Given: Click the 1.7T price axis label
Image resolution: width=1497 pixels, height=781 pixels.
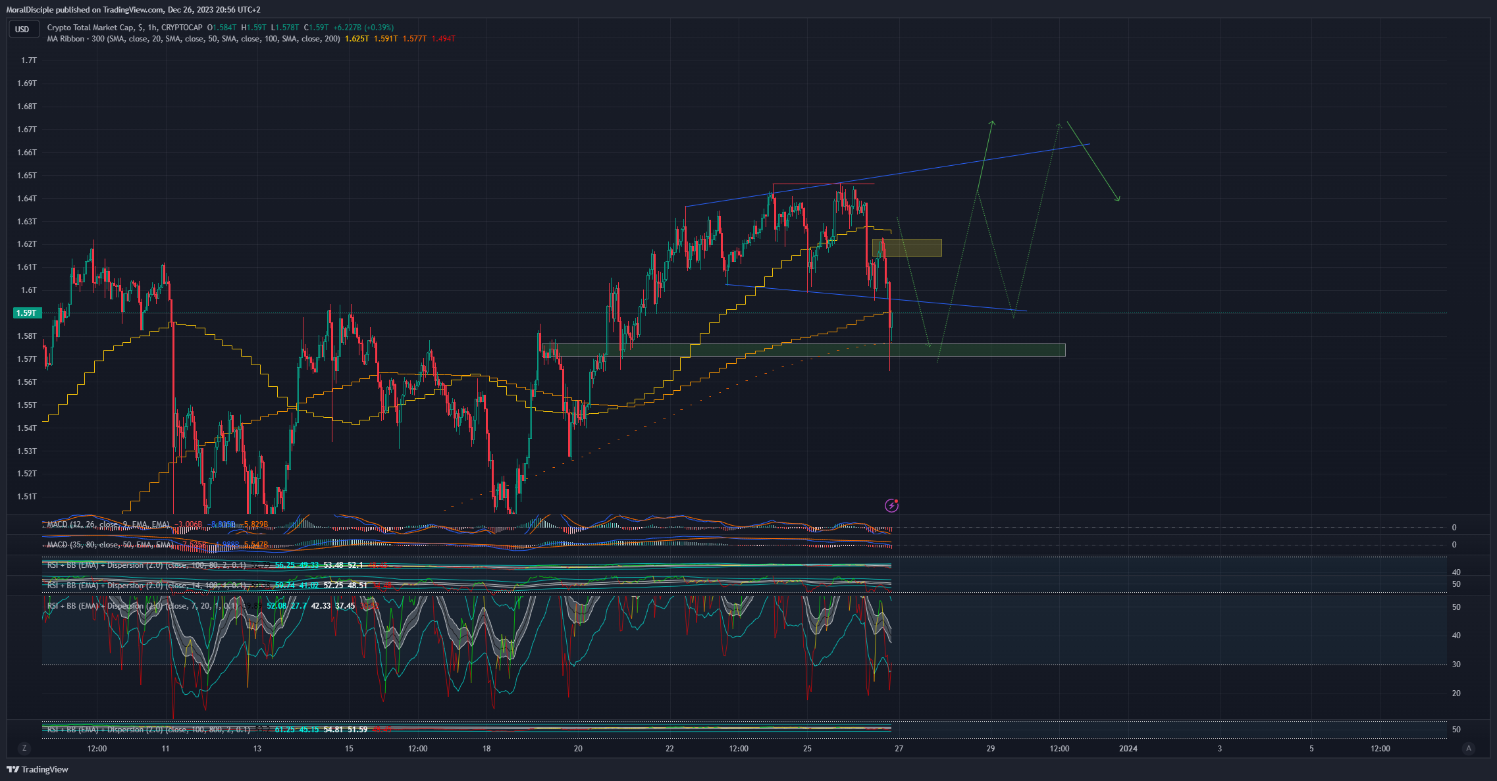Looking at the screenshot, I should coord(29,61).
